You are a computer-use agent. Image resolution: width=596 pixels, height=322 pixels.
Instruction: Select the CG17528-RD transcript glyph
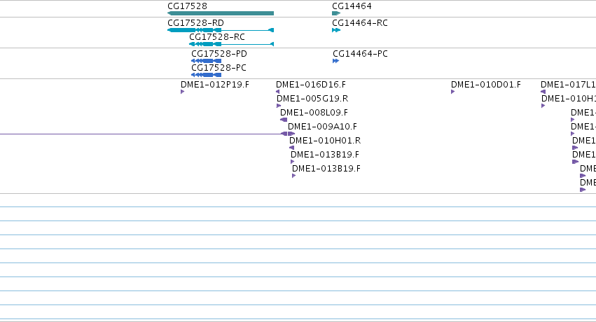[221, 30]
